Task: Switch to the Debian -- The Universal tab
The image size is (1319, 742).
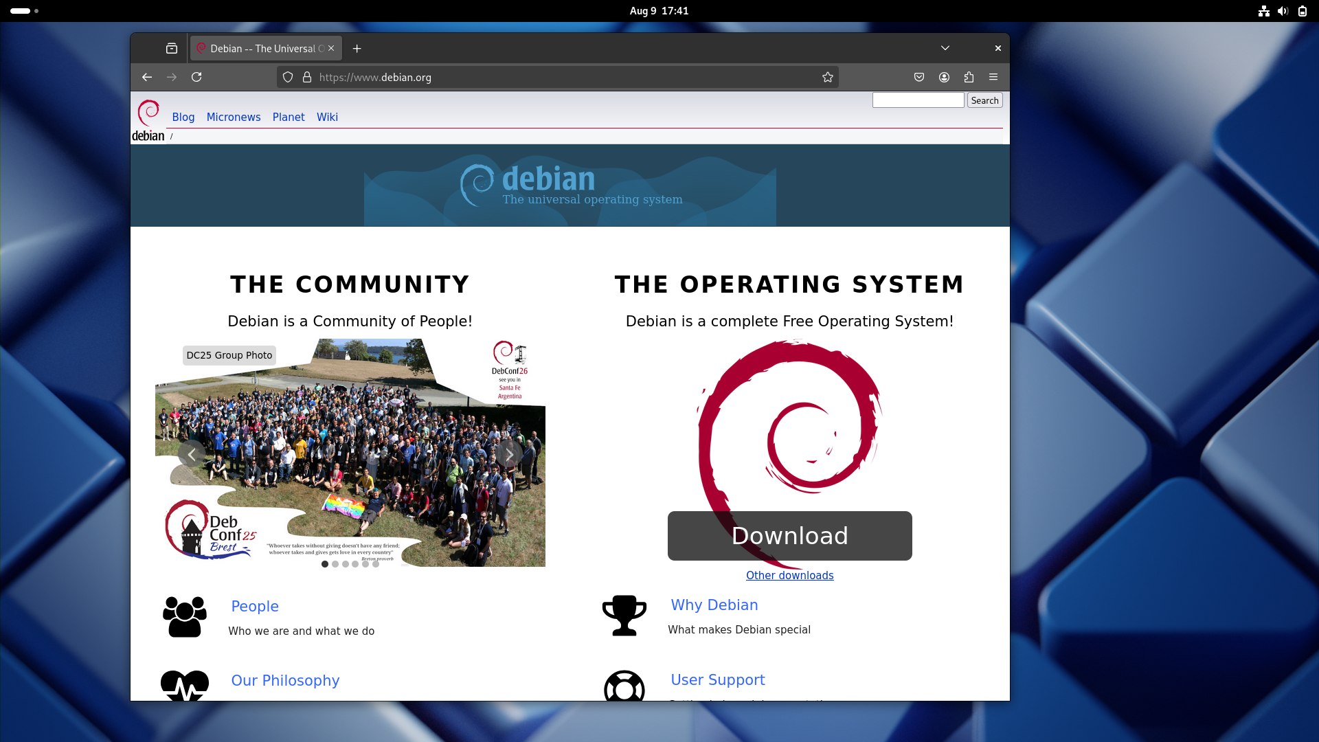Action: 266,48
